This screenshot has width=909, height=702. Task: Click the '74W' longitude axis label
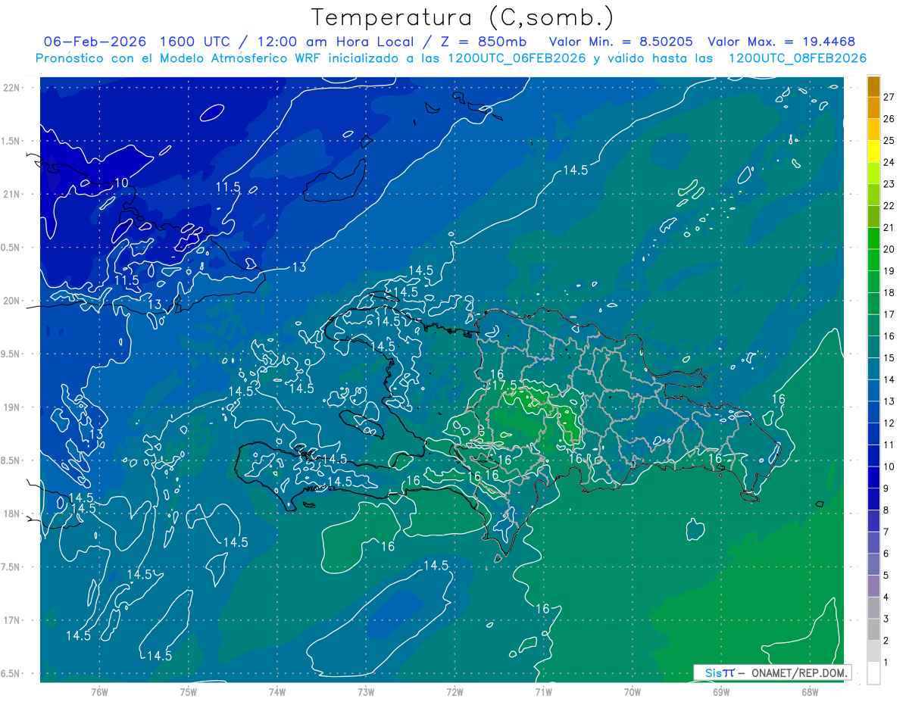coord(276,691)
